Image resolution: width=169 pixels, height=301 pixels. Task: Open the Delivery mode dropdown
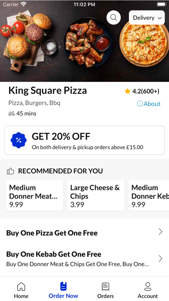coord(147,18)
